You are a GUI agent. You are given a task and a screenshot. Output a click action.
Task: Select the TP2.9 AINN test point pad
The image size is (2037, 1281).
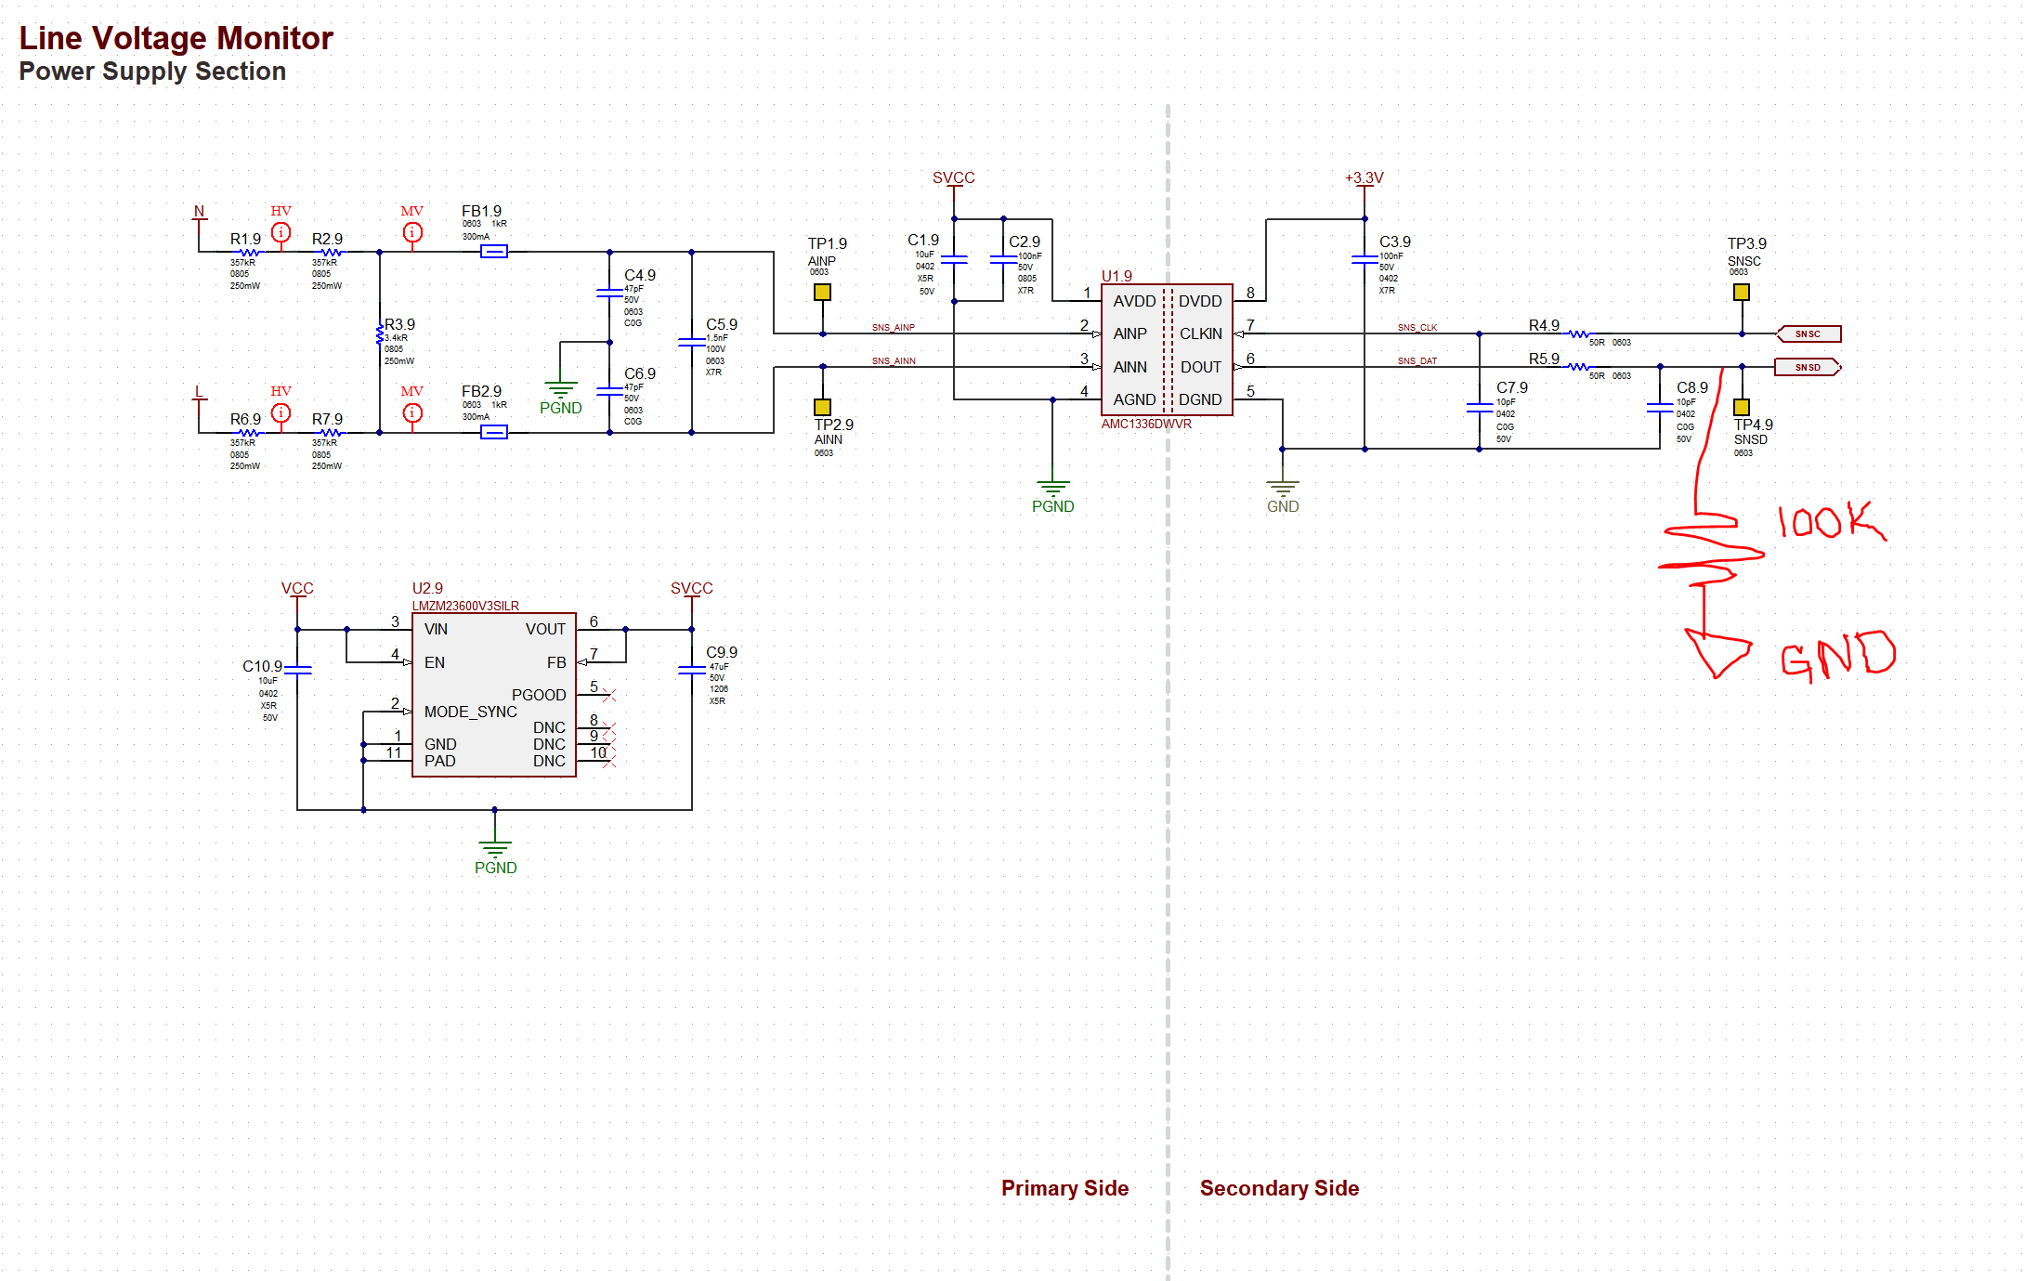point(822,407)
